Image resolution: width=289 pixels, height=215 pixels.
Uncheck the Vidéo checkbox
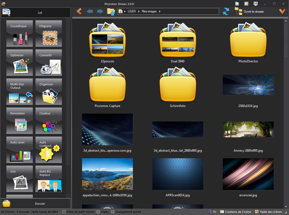click(98, 212)
